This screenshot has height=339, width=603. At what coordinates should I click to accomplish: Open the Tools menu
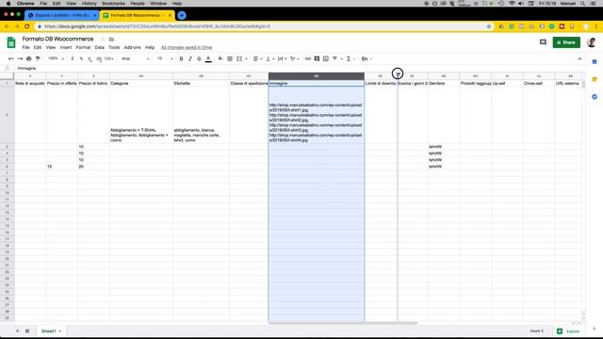(x=114, y=47)
